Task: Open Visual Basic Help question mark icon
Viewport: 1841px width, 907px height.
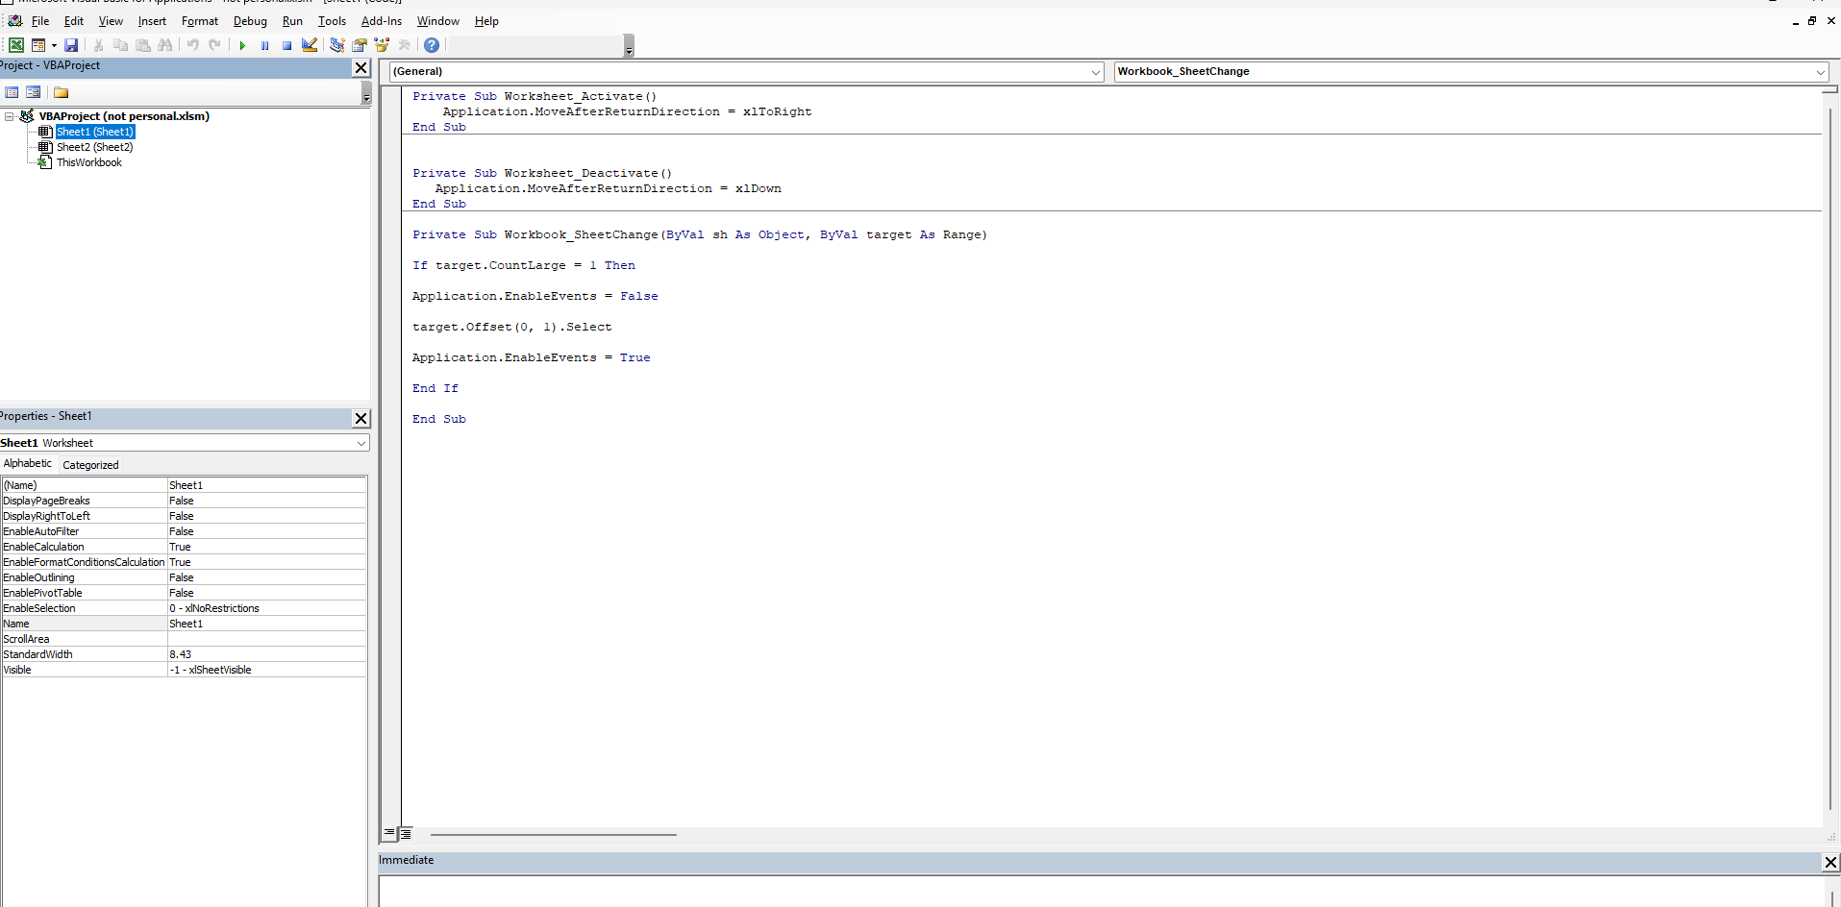Action: coord(432,45)
